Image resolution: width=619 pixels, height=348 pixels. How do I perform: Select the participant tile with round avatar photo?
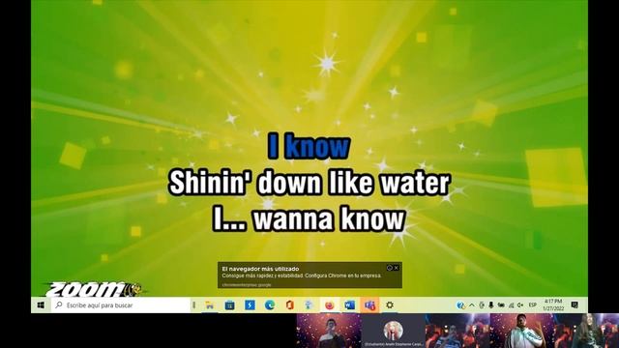394,331
